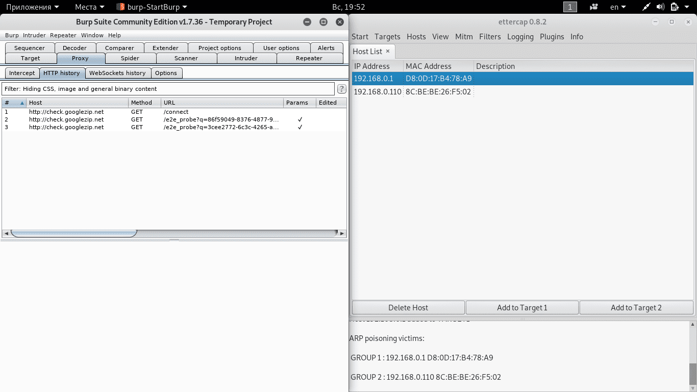Select the Proxy tab
The height and width of the screenshot is (392, 697).
point(80,58)
